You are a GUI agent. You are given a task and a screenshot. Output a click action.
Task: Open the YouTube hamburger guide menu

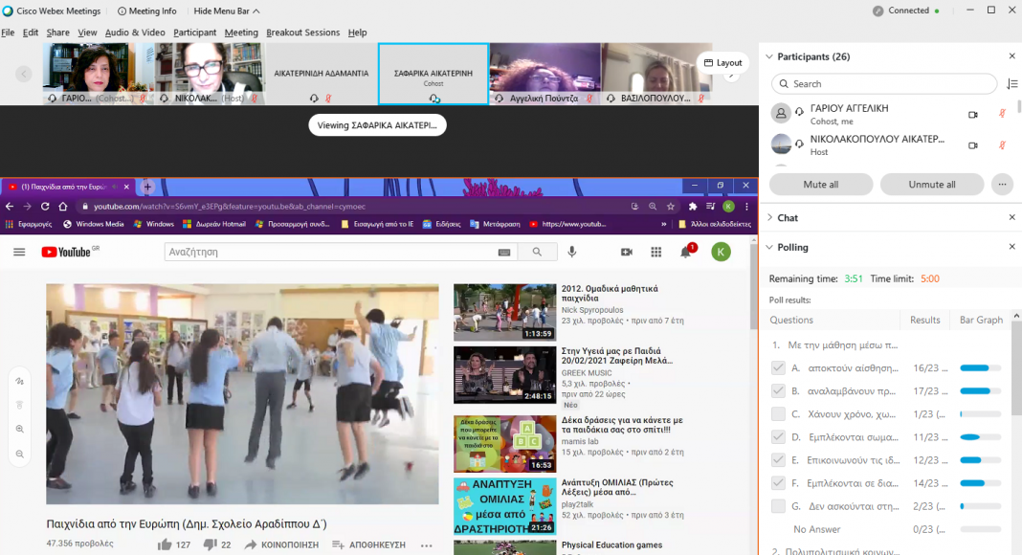pyautogui.click(x=19, y=252)
